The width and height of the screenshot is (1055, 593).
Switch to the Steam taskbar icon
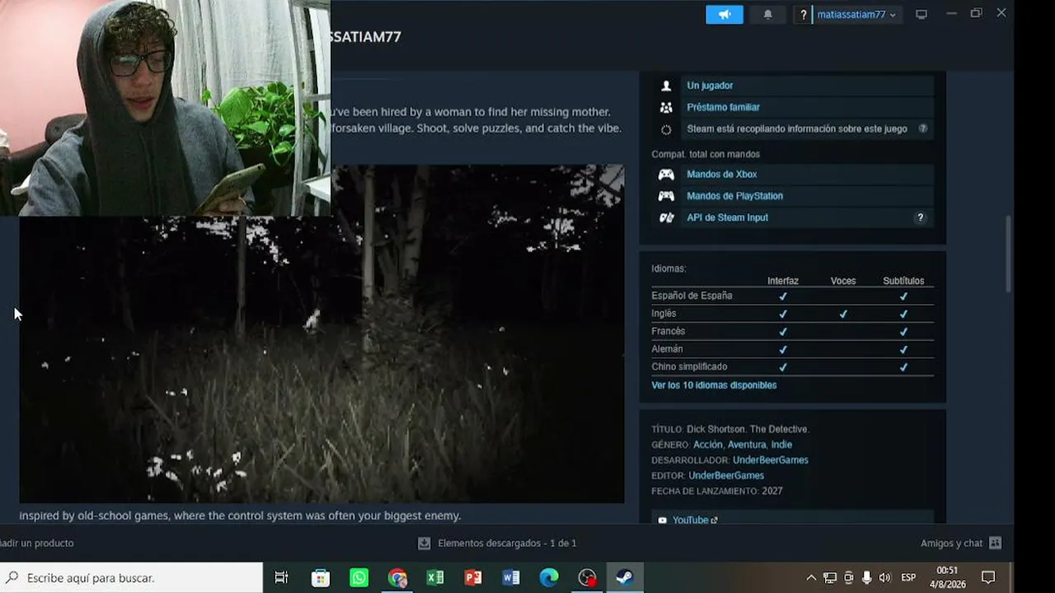(x=625, y=577)
